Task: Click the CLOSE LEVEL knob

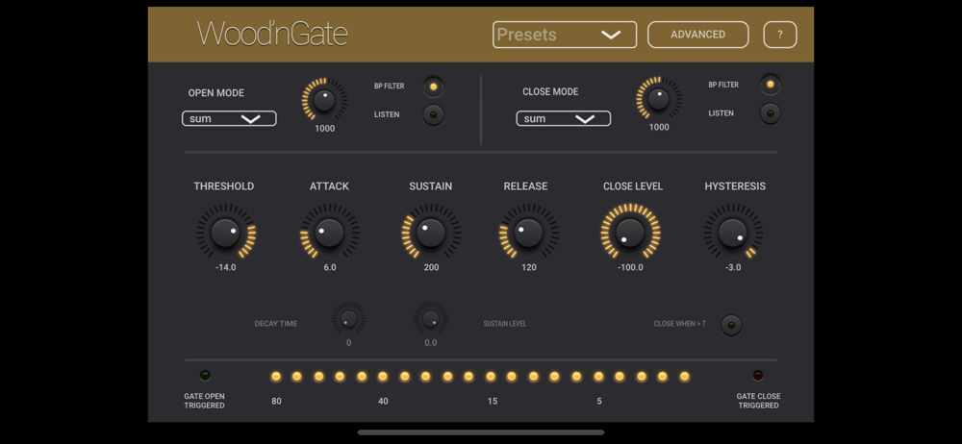Action: [x=630, y=233]
